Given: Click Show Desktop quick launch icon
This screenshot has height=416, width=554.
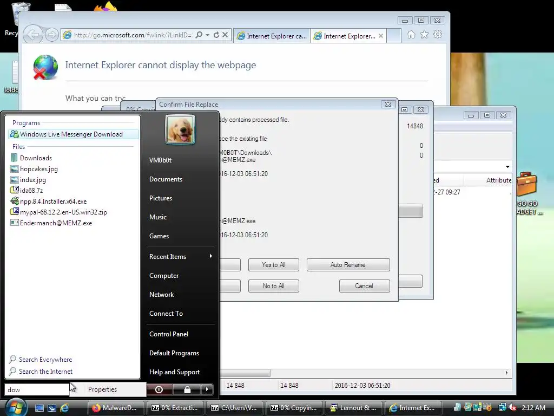Looking at the screenshot, I should [39, 408].
